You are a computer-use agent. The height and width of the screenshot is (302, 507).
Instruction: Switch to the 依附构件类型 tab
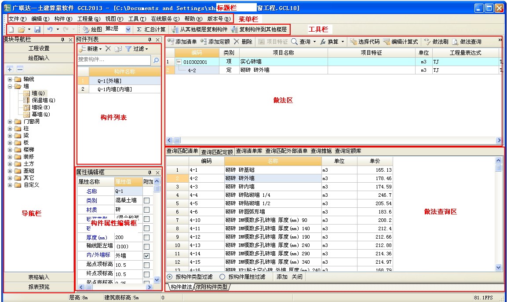212,287
